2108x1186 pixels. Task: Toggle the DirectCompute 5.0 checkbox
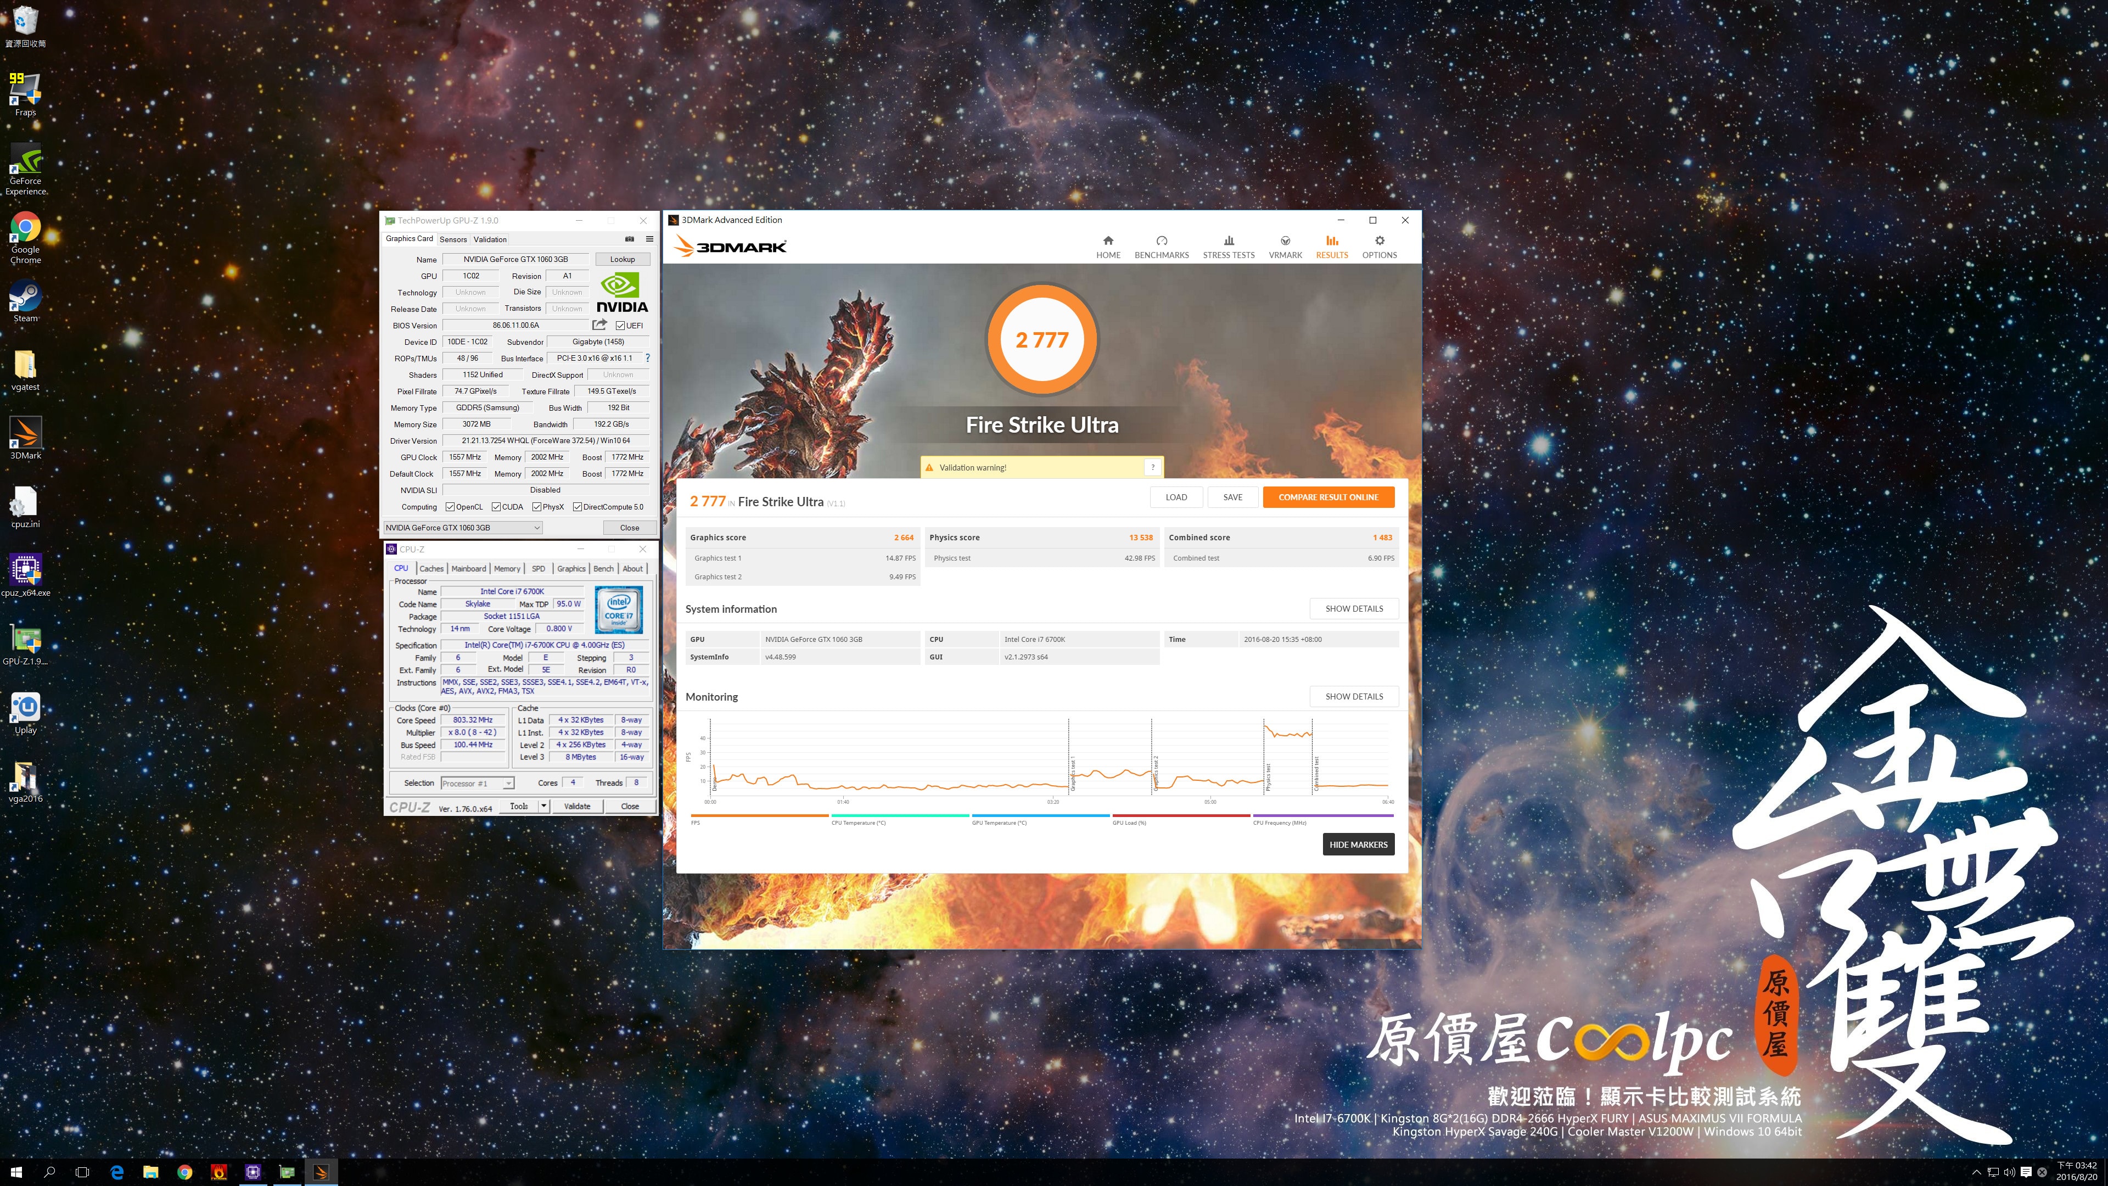pos(577,507)
